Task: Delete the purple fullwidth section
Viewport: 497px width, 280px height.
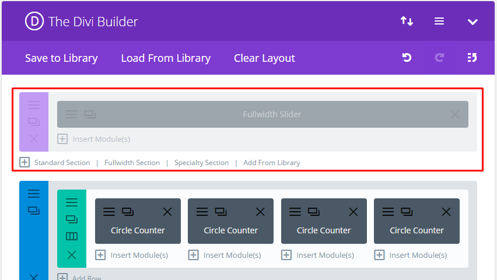Action: 34,139
